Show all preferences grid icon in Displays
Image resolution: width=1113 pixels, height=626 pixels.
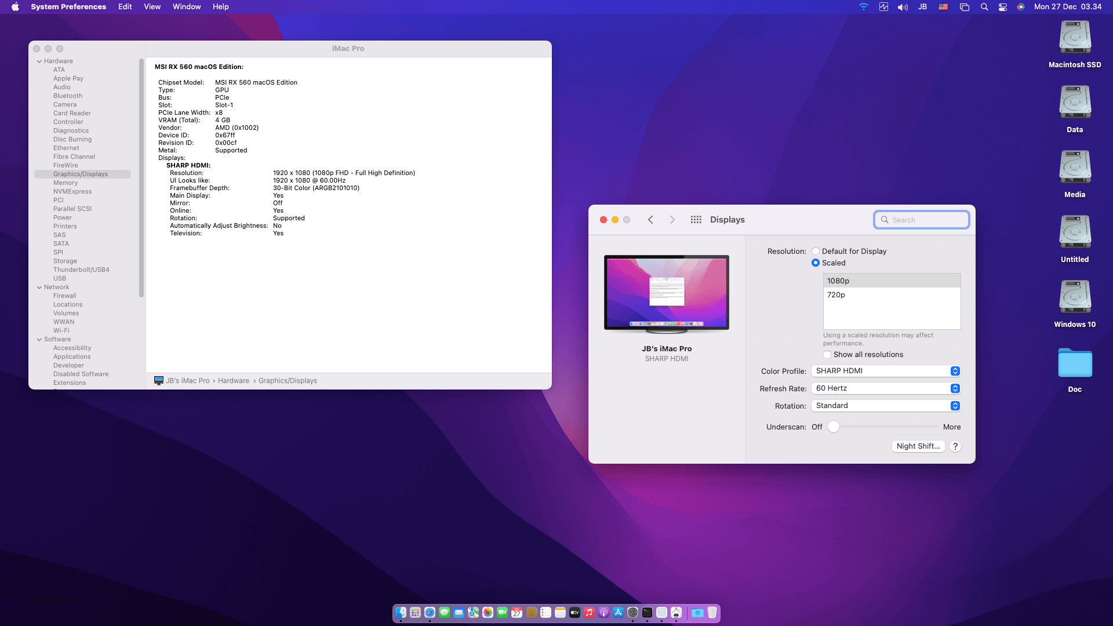click(x=696, y=220)
